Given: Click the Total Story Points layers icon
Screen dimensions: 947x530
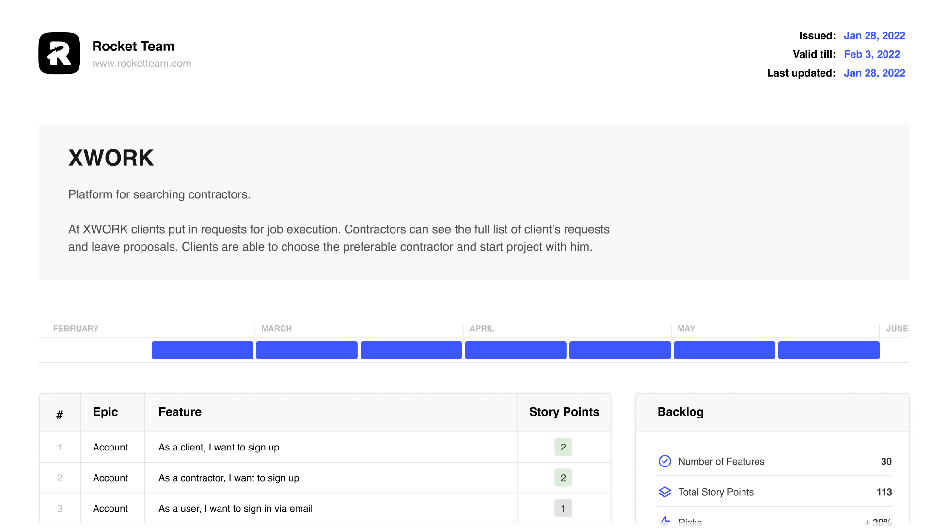Looking at the screenshot, I should coord(664,492).
